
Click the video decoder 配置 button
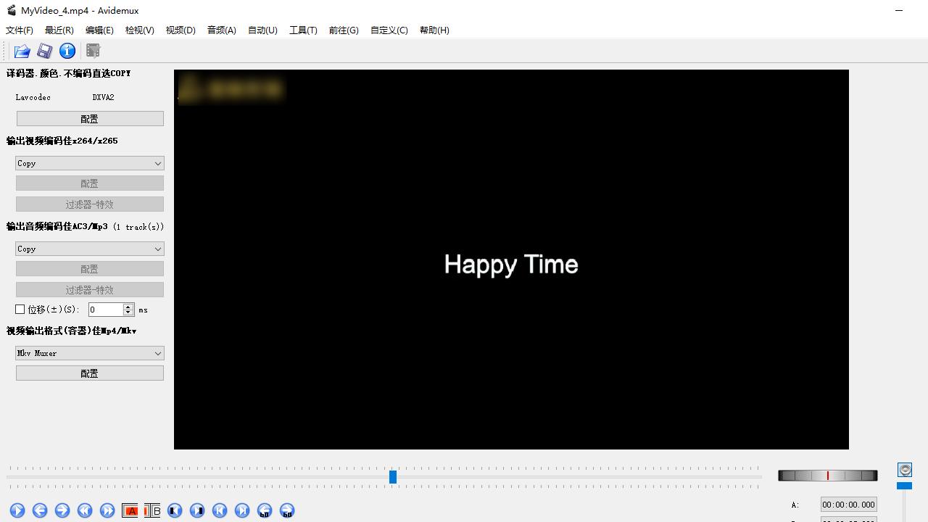click(89, 117)
